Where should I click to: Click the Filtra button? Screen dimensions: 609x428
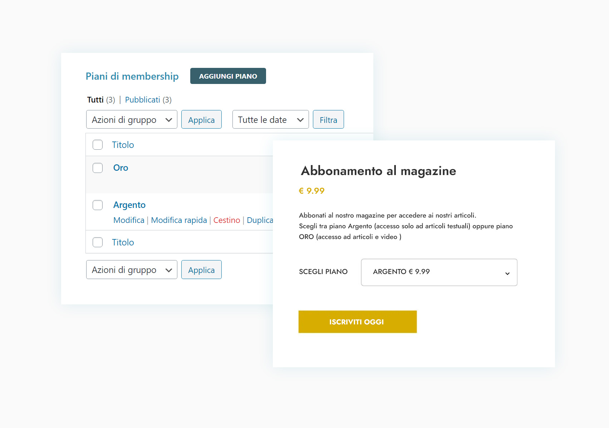[x=328, y=120]
